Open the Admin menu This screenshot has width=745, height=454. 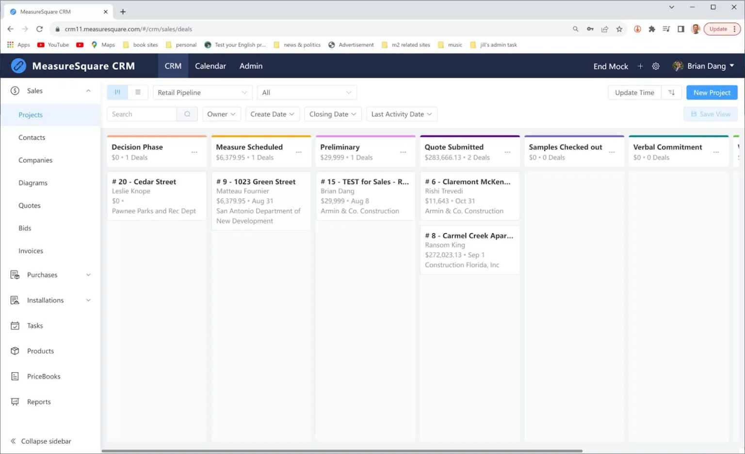click(251, 66)
